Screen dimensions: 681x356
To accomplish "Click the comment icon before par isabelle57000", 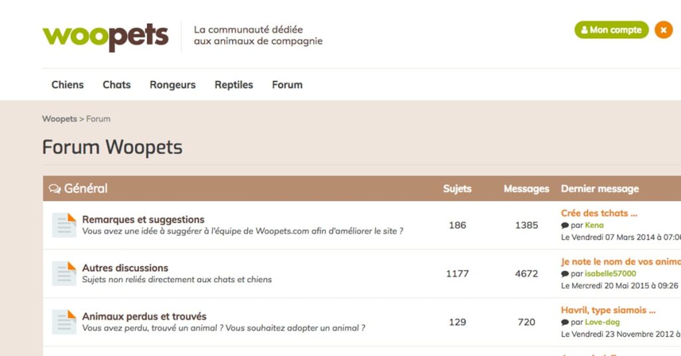I will point(565,274).
